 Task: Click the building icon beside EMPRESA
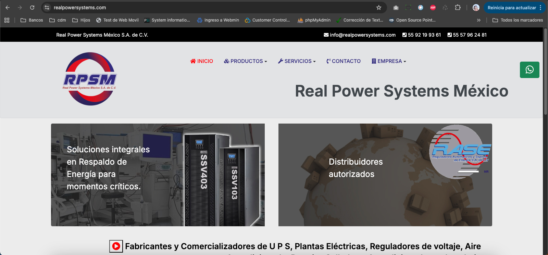(374, 61)
